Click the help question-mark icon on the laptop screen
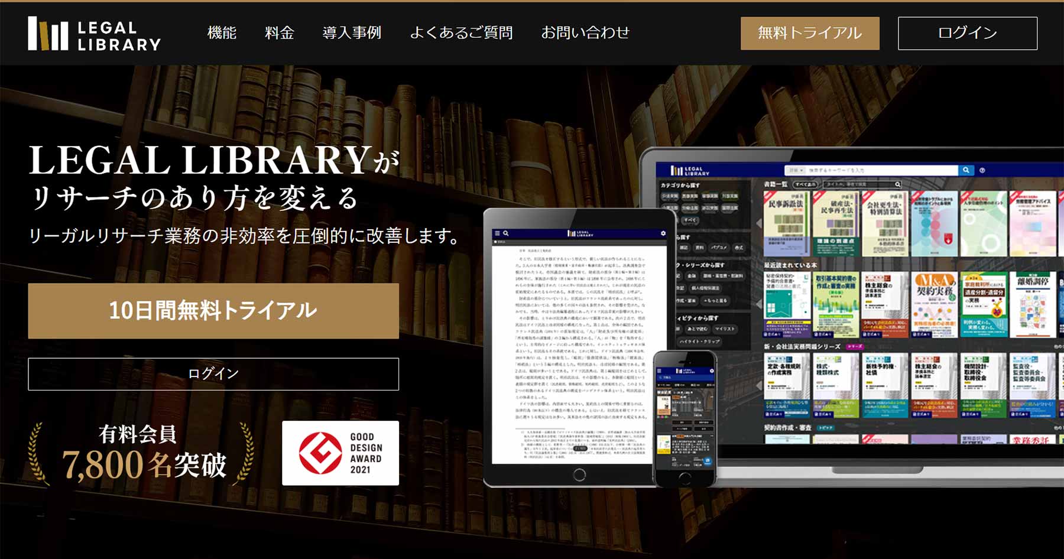1064x559 pixels. click(x=982, y=170)
